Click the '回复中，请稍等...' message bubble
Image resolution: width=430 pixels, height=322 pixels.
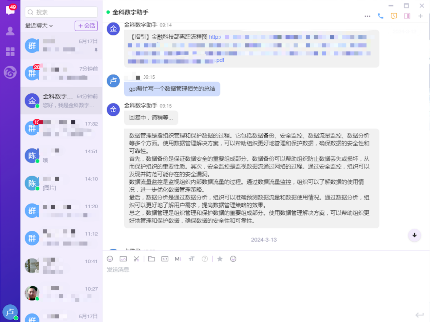(151, 118)
